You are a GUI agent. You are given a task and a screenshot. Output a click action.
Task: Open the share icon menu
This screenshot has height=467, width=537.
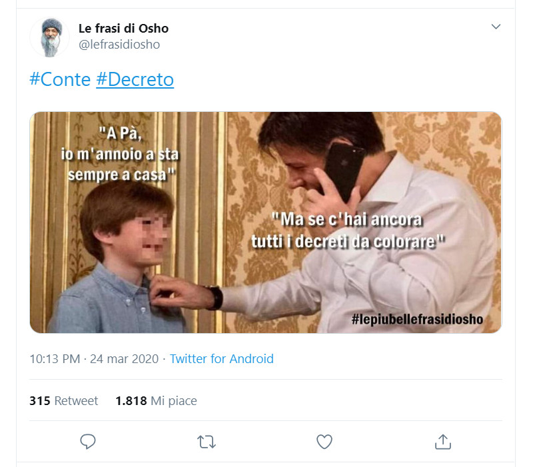point(443,442)
